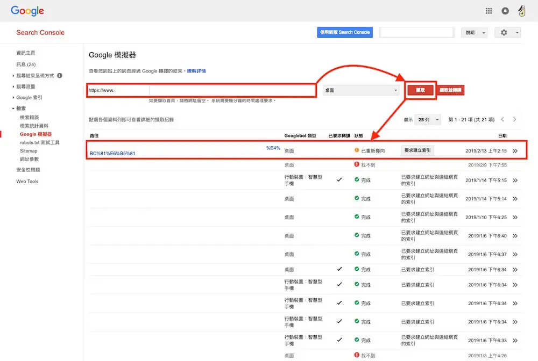The width and height of the screenshot is (538, 361).
Task: Open 網址參數 in the sidebar
Action: pyautogui.click(x=29, y=159)
